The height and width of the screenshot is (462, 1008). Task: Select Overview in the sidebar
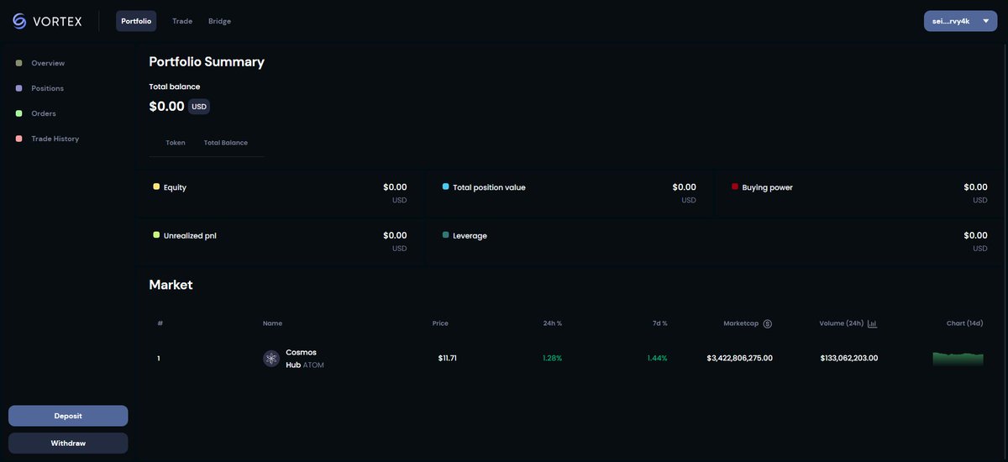click(48, 63)
